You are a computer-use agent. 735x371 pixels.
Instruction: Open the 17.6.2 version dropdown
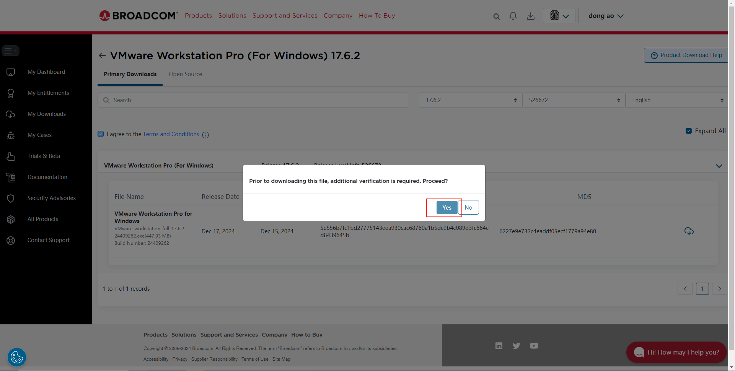pyautogui.click(x=470, y=100)
